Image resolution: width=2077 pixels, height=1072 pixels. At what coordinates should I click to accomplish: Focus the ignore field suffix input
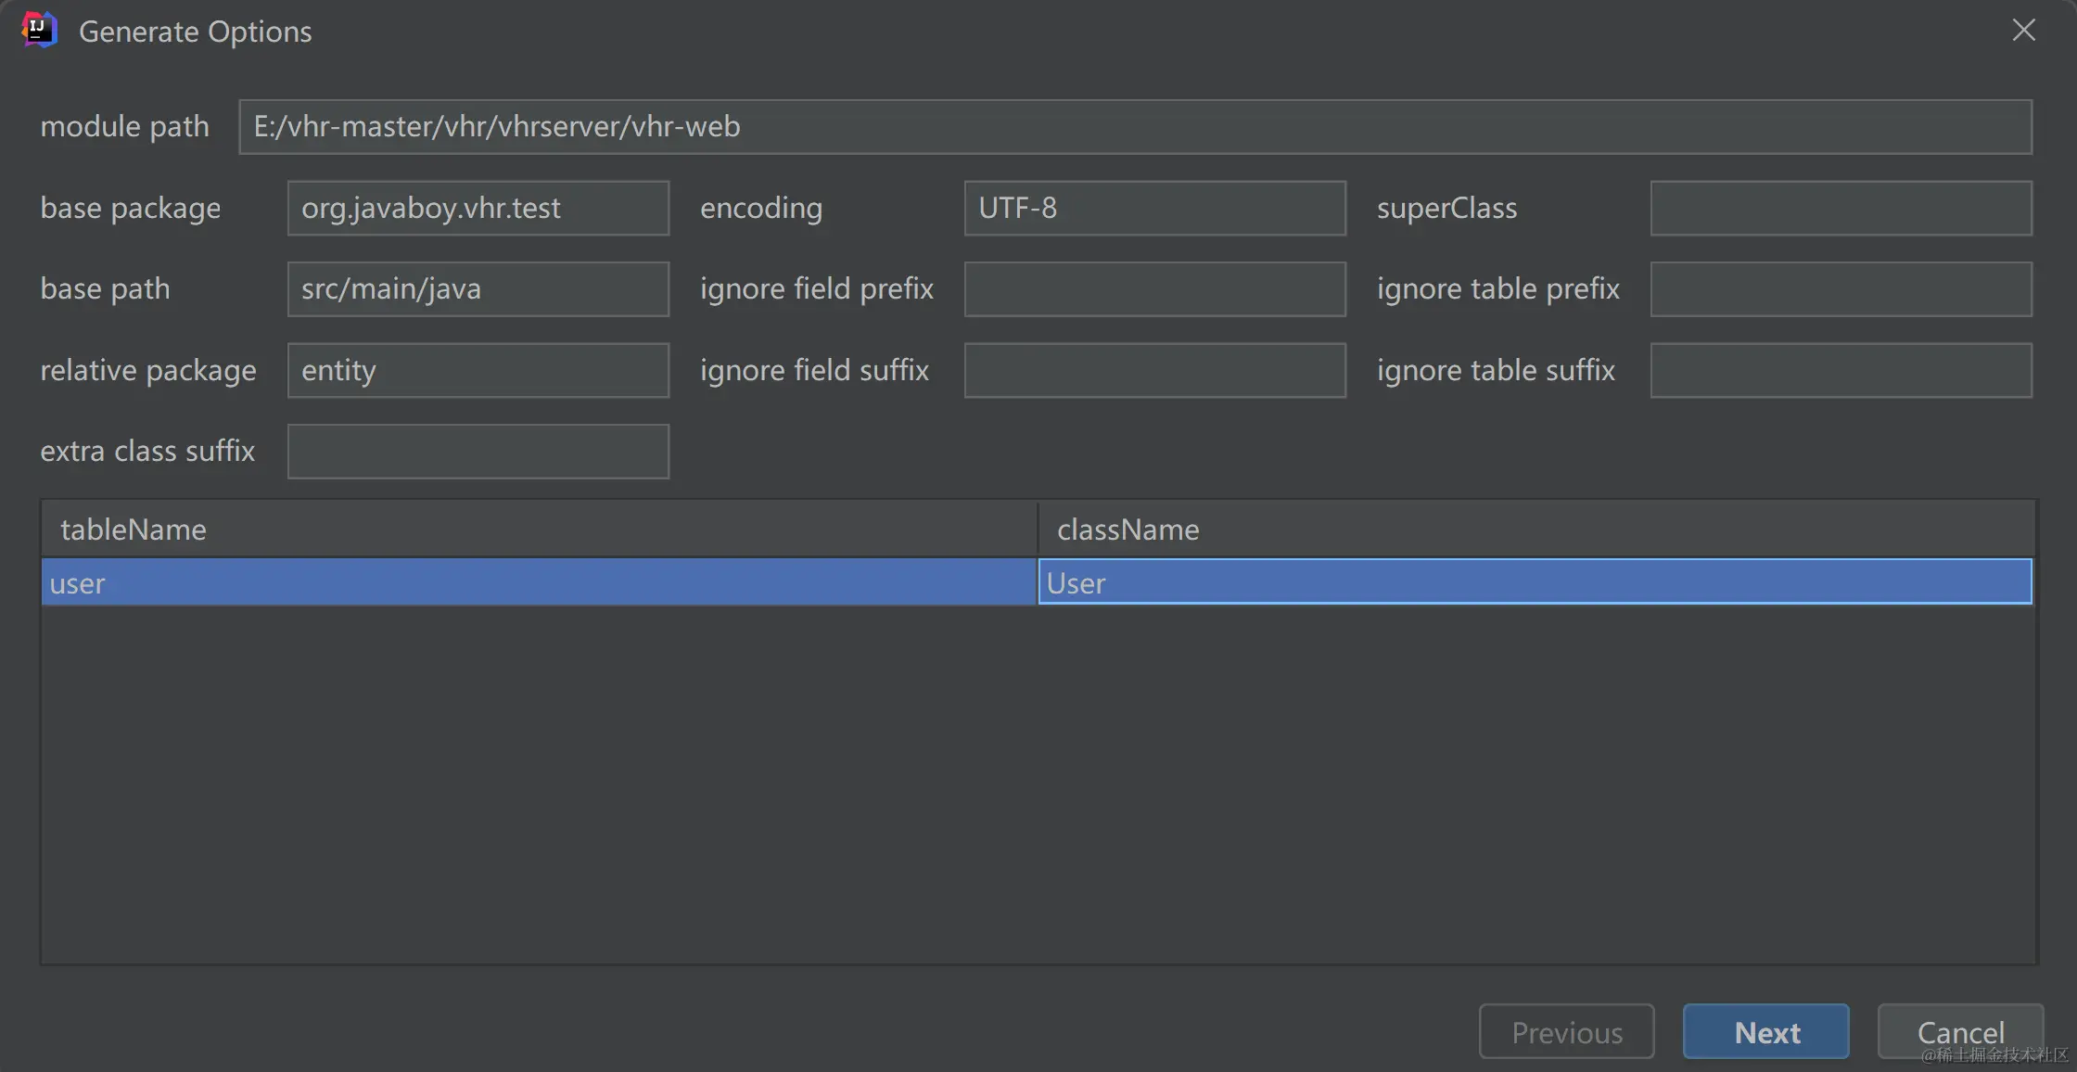point(1154,370)
